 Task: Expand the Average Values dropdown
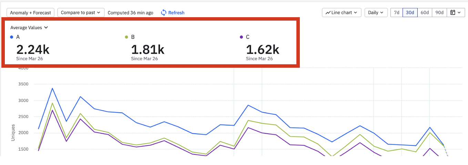pos(29,27)
